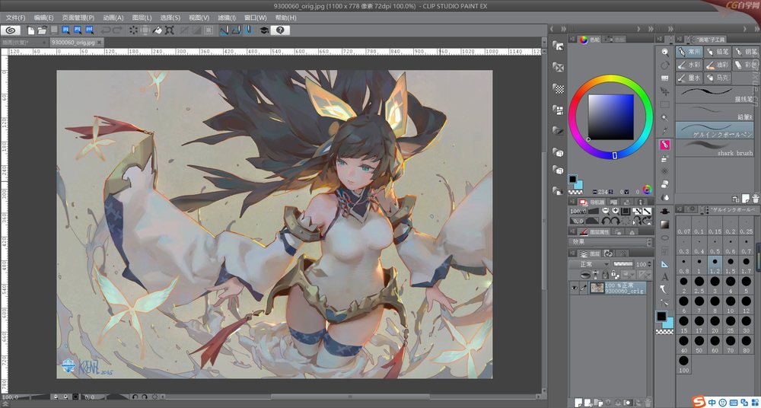Select the pink highlighted pen tool
Image resolution: width=761 pixels, height=408 pixels.
click(x=665, y=145)
